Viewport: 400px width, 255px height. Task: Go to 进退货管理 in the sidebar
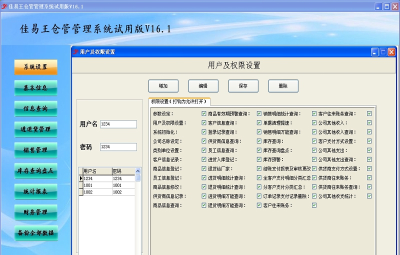tap(35, 129)
